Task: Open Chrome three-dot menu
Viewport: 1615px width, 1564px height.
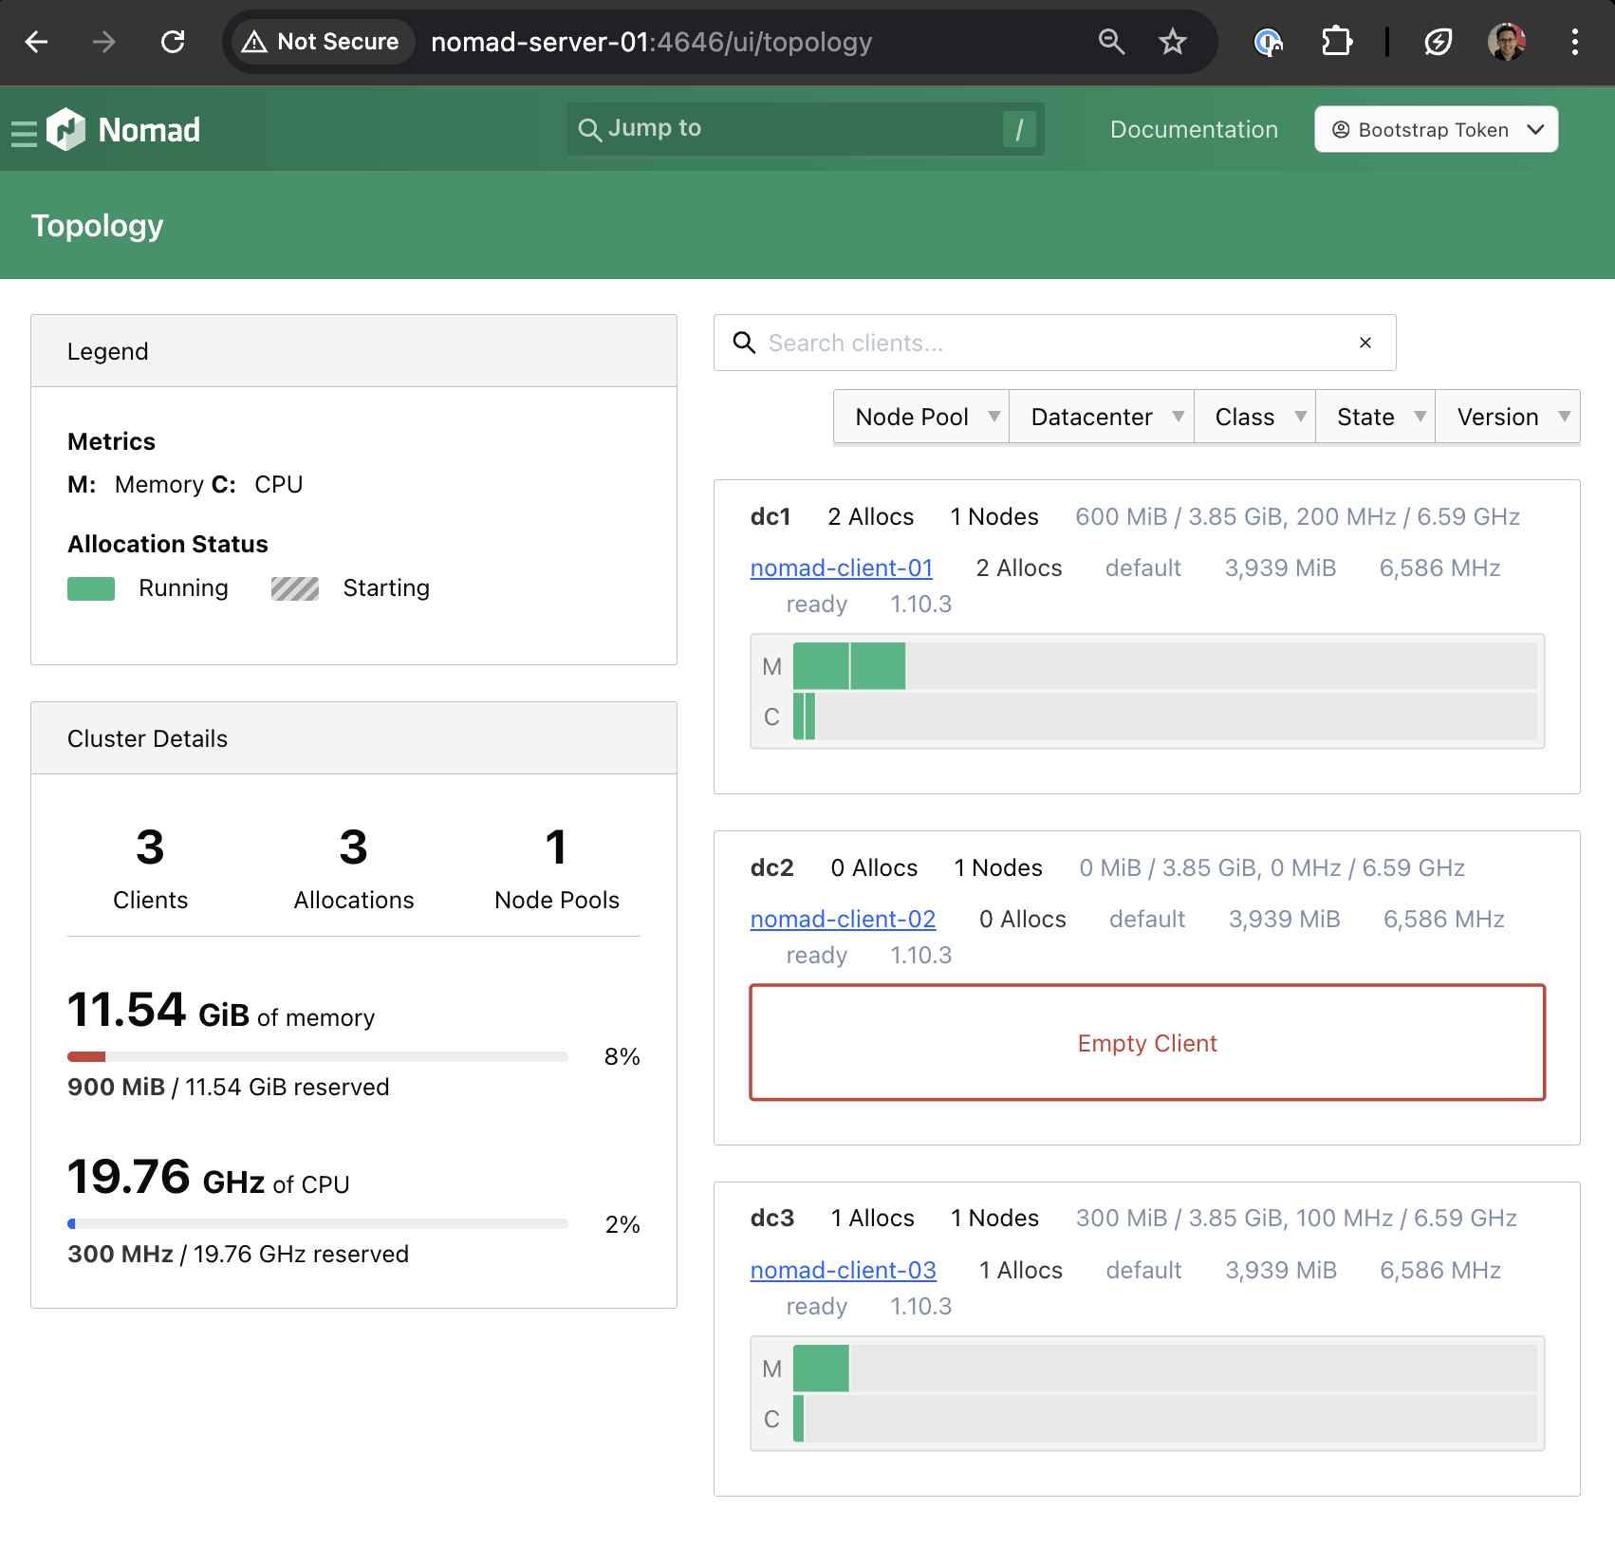Action: [1574, 42]
